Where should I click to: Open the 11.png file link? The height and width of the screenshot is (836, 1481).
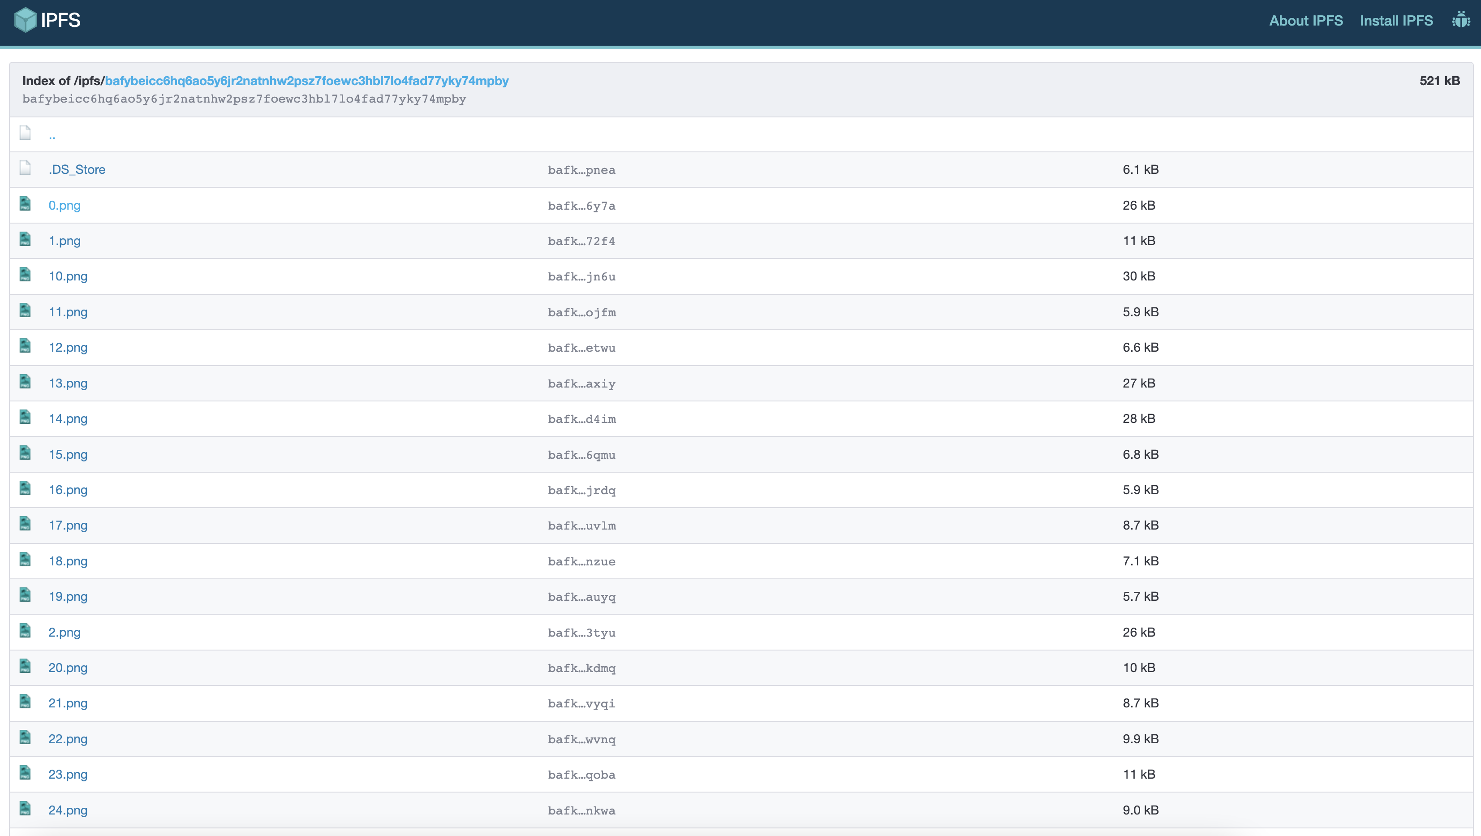pyautogui.click(x=68, y=312)
